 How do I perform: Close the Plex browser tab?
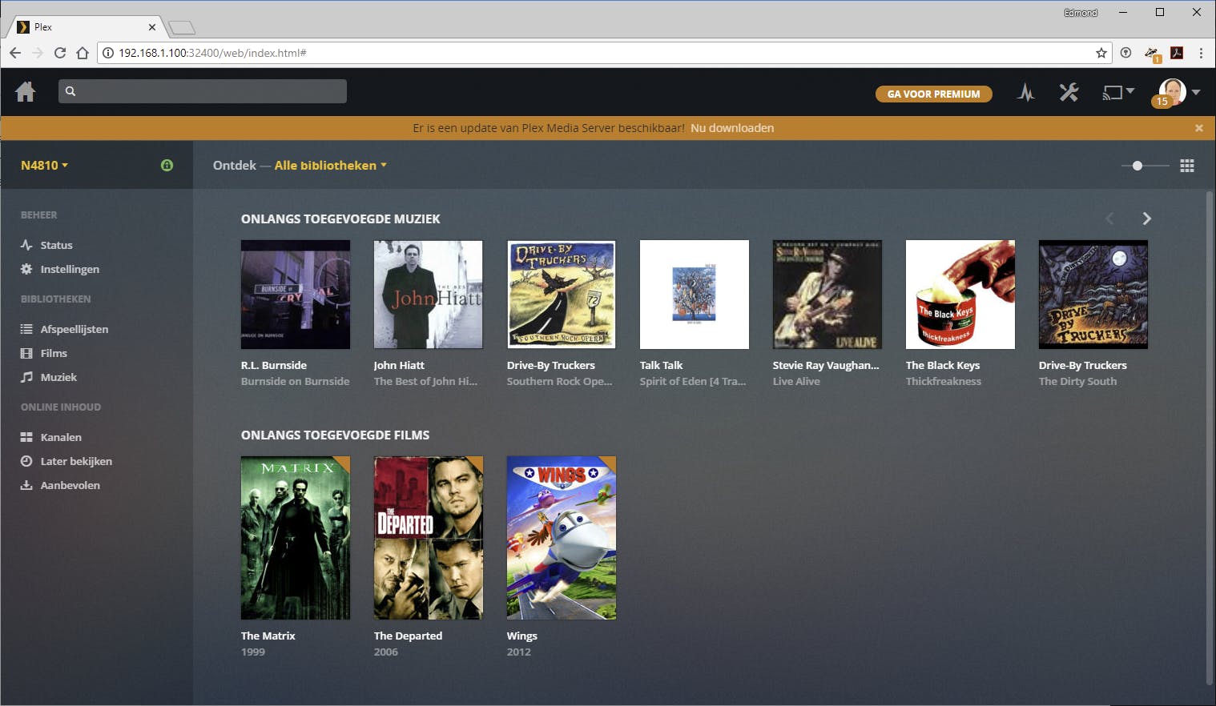click(x=152, y=27)
